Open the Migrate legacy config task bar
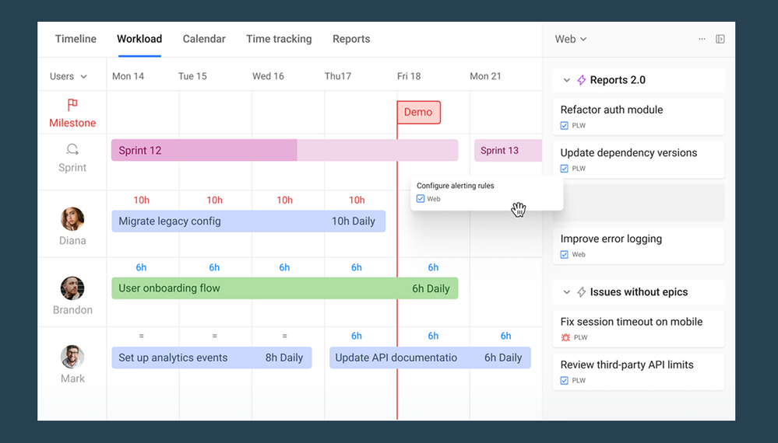This screenshot has width=778, height=443. tap(248, 221)
